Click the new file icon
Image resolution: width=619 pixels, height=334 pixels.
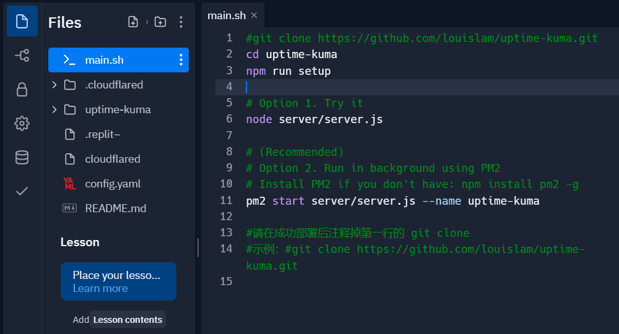click(x=133, y=22)
